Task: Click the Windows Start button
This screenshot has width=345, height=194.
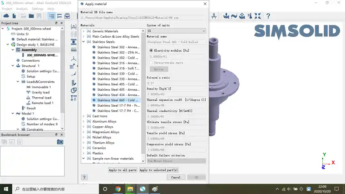Action: (6, 189)
